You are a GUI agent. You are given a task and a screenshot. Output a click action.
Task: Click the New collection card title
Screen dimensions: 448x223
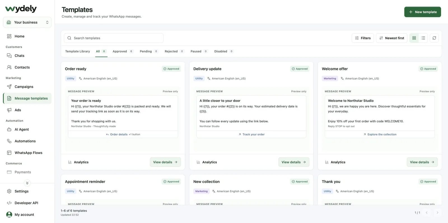[207, 182]
